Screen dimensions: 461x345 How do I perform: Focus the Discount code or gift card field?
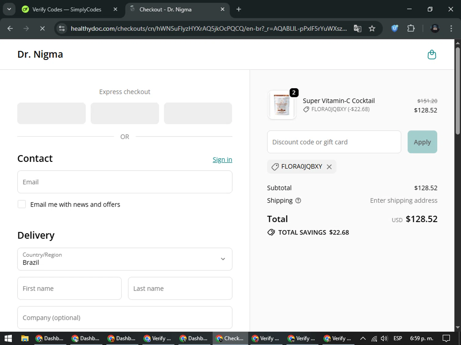pos(334,142)
